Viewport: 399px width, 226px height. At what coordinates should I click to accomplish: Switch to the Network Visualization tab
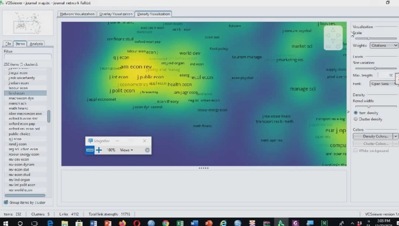coord(77,14)
